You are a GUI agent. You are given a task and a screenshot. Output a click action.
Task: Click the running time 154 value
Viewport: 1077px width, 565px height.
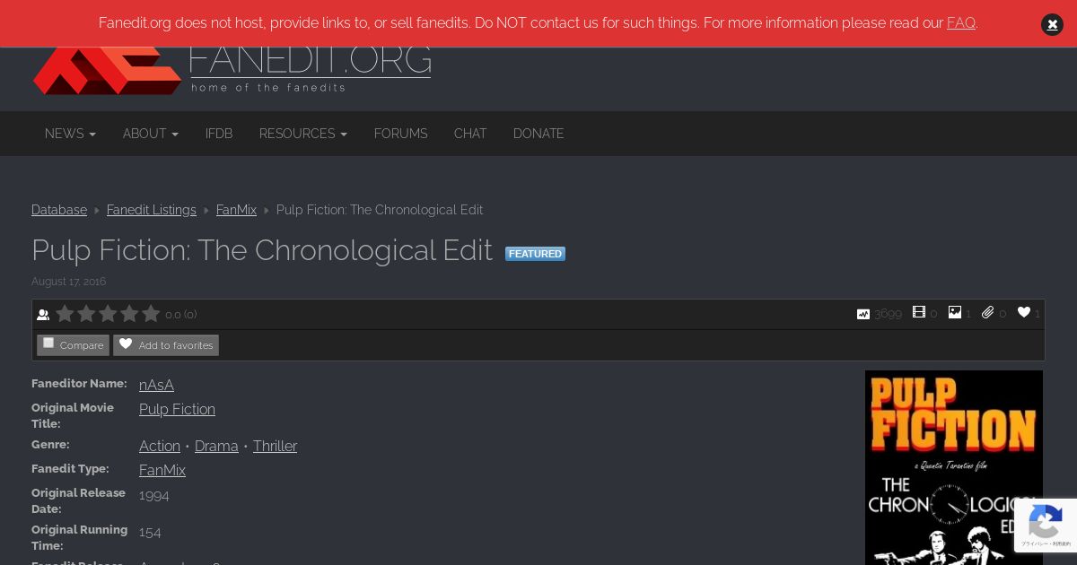coord(150,532)
